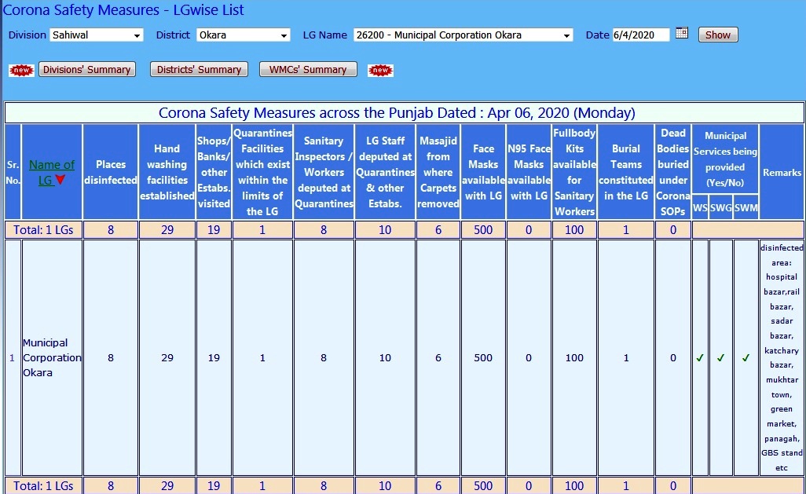Viewport: 806px width, 494px height.
Task: Click the LG Name field label
Action: (325, 35)
